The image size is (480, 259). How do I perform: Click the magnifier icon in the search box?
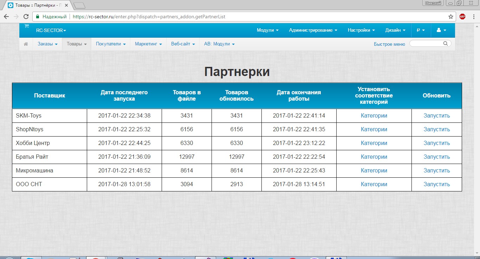tap(446, 44)
